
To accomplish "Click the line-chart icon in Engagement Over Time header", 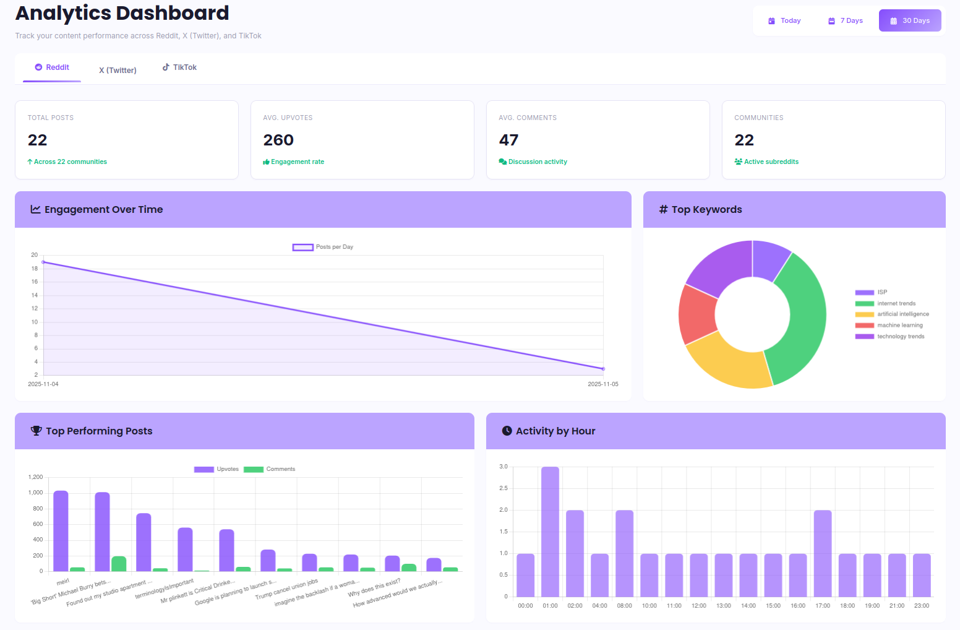I will (x=35, y=209).
